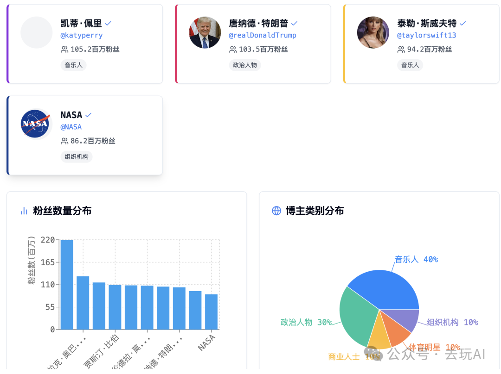Open the @taylorswift13 handle link
Image resolution: width=501 pixels, height=374 pixels.
(x=427, y=35)
